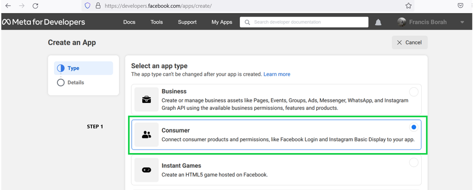Click the Instant Games controller icon

(x=146, y=170)
